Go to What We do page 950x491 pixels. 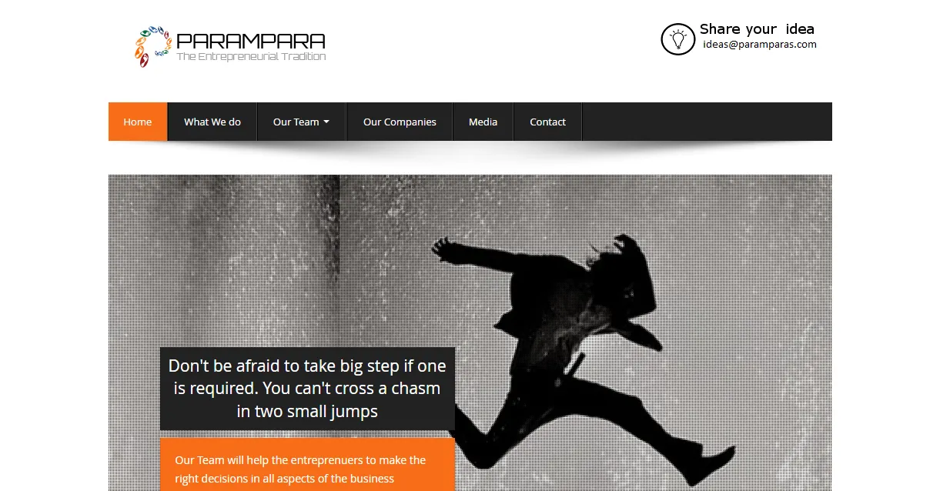coord(212,122)
